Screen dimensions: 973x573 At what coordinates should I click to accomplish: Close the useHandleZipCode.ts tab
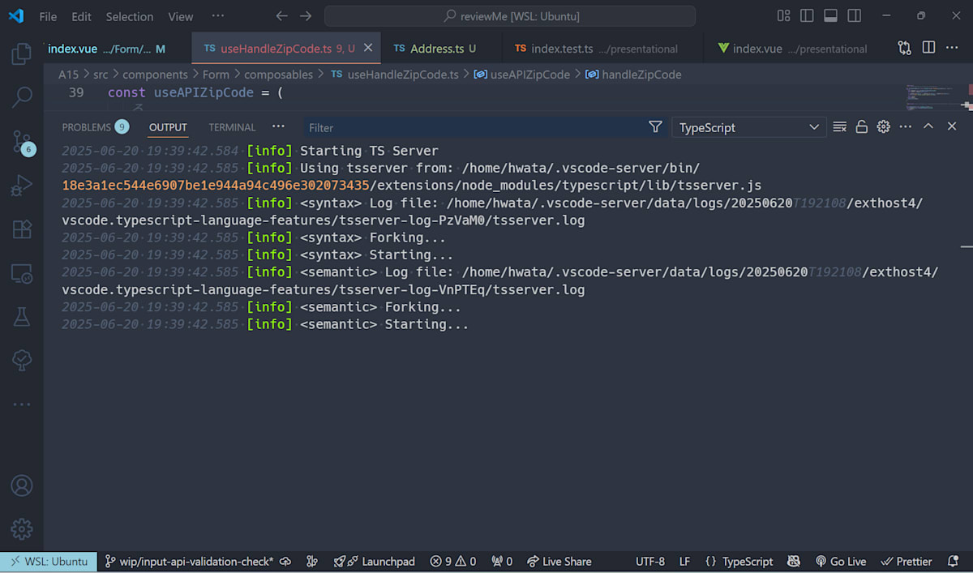tap(367, 49)
